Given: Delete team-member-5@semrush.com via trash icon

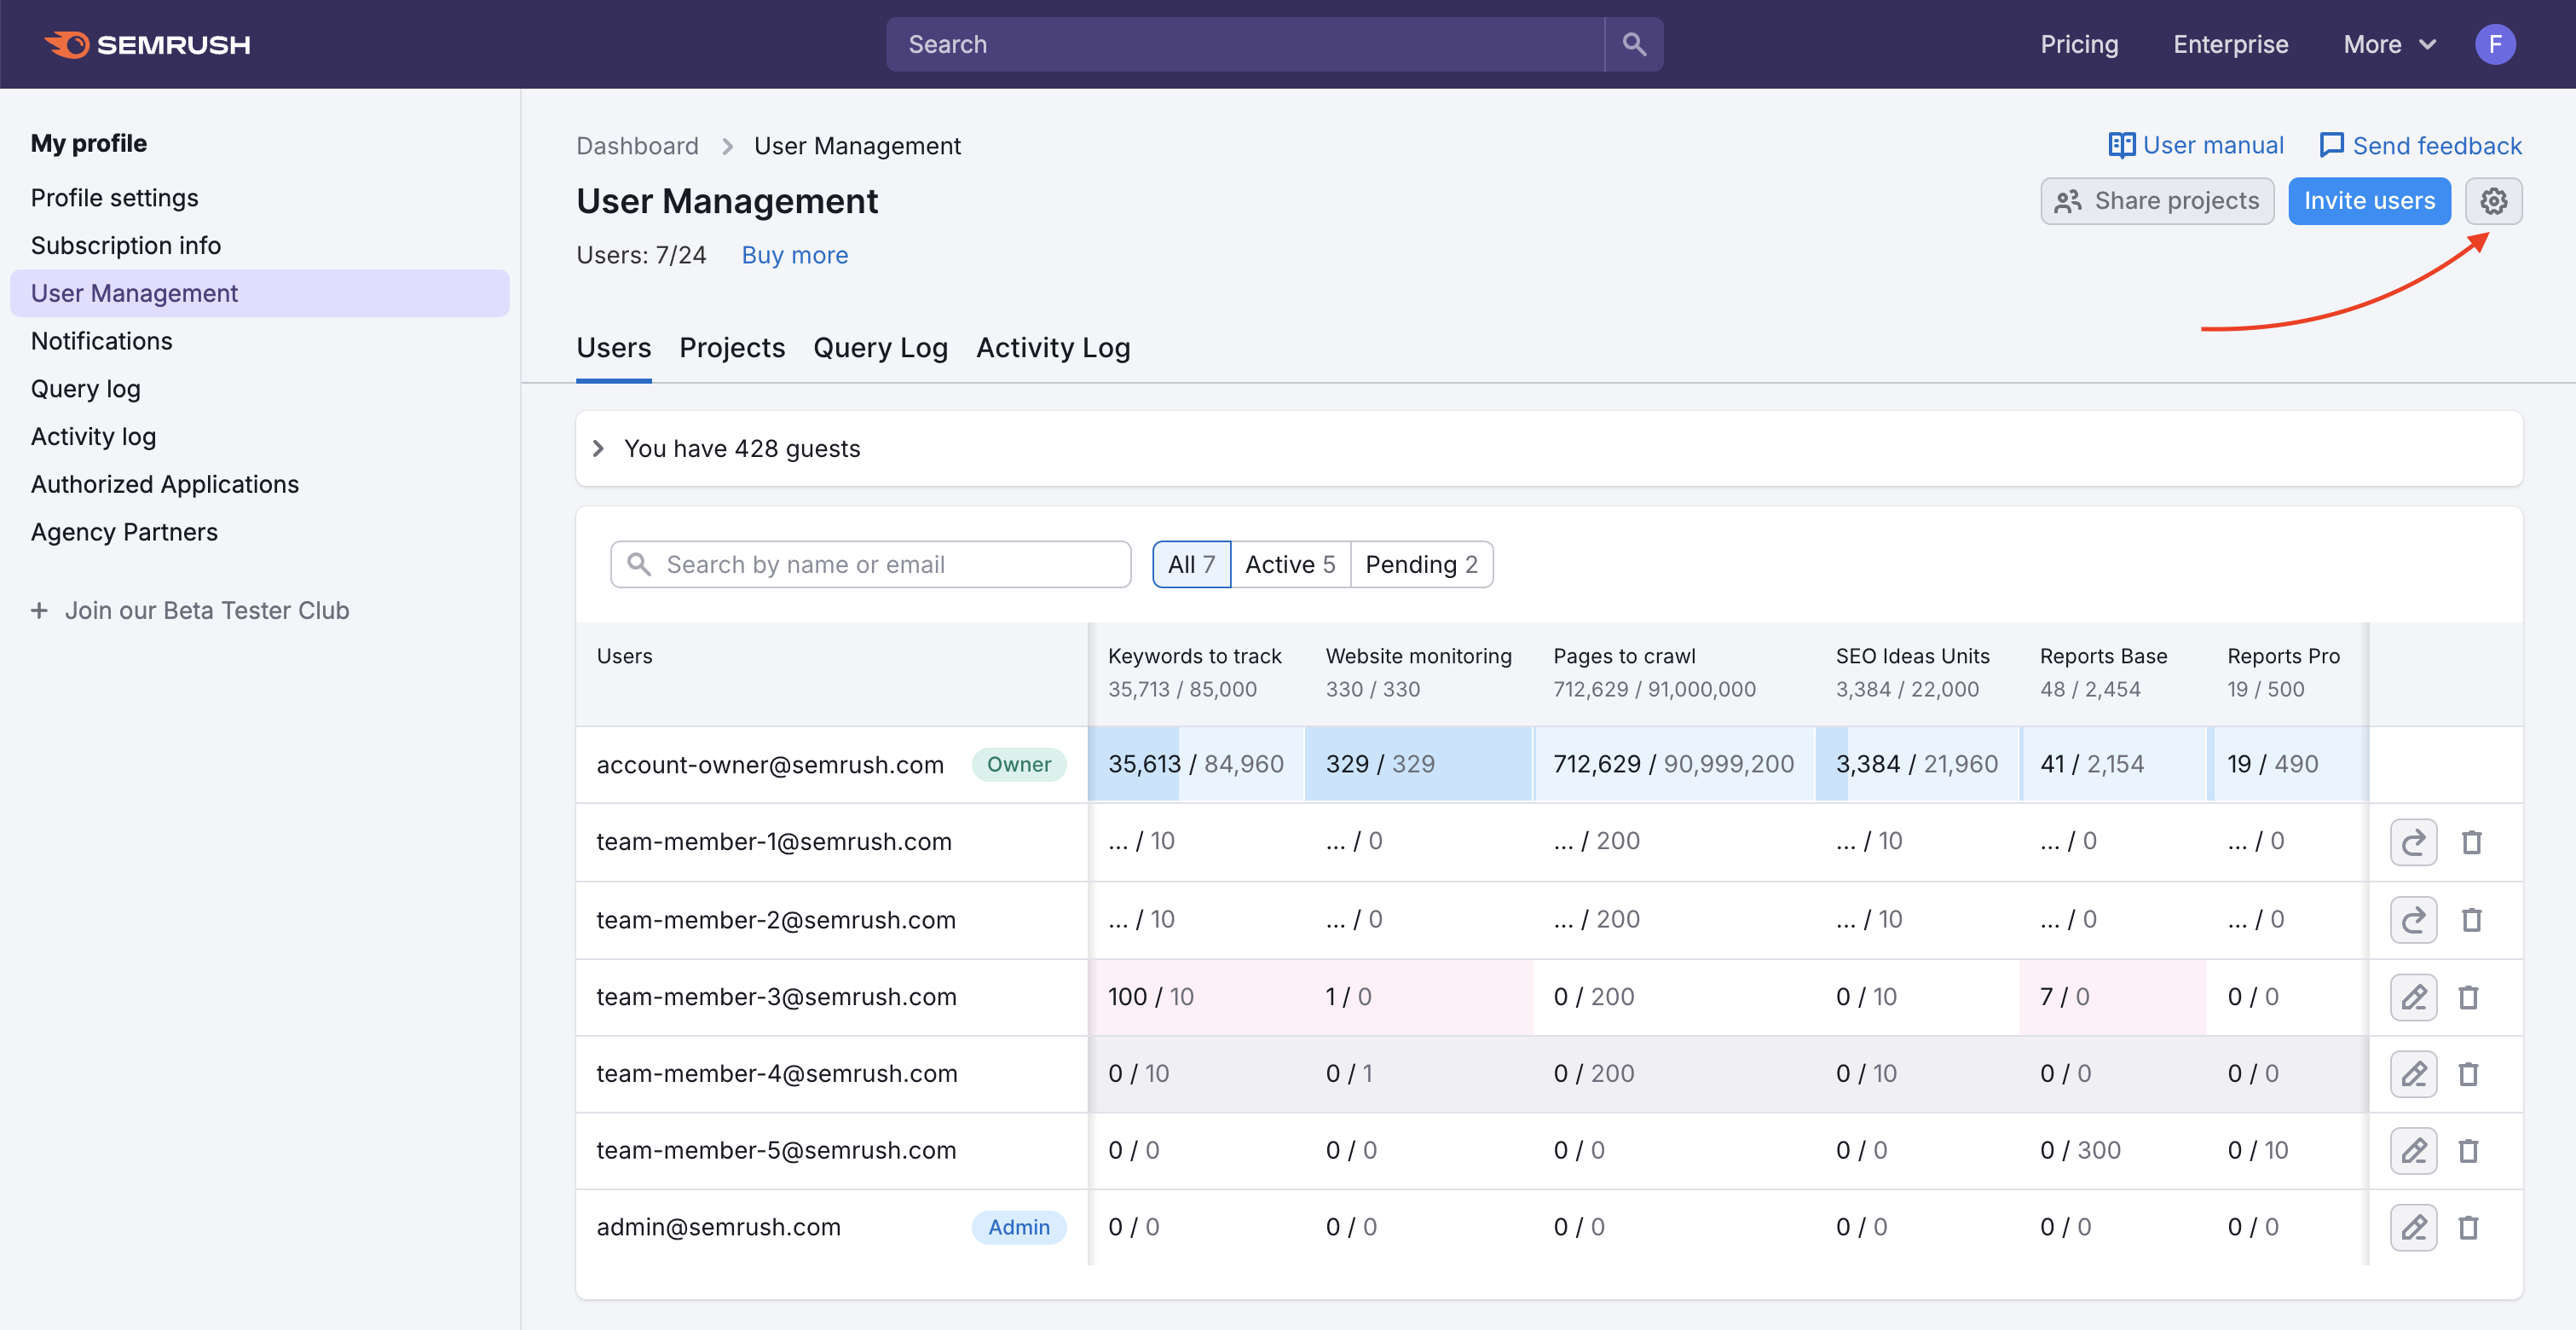Looking at the screenshot, I should tap(2468, 1151).
